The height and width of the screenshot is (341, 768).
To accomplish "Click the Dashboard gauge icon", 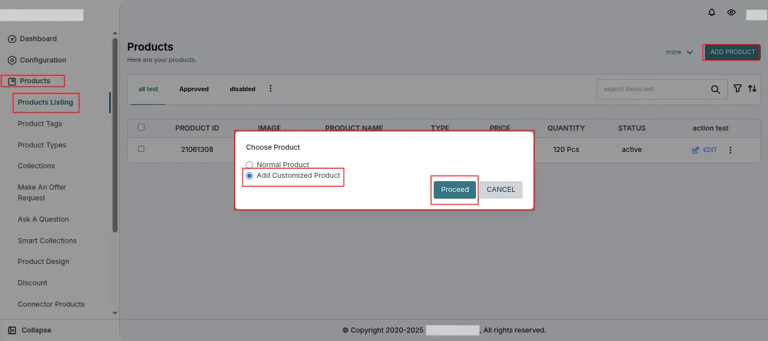I will (12, 39).
